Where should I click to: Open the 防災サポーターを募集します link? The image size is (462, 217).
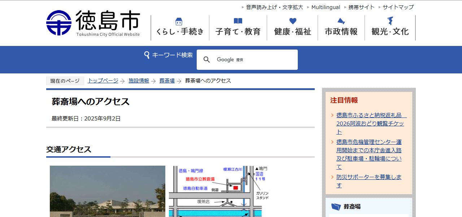coord(369,181)
